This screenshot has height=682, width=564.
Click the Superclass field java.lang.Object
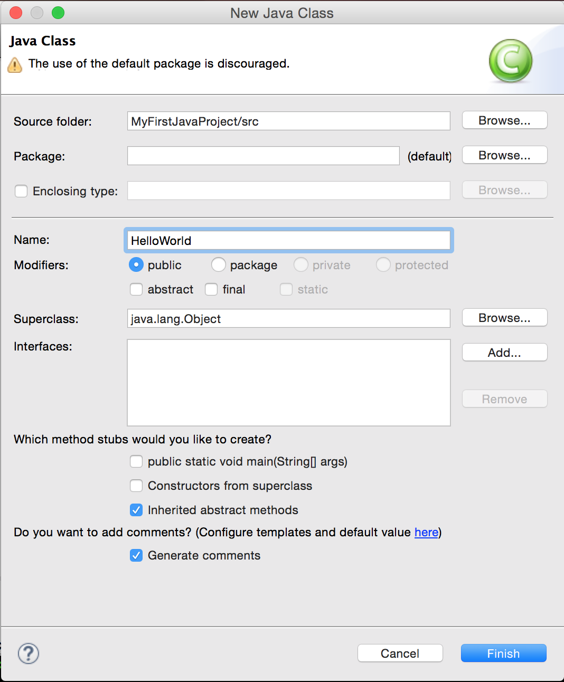[289, 318]
